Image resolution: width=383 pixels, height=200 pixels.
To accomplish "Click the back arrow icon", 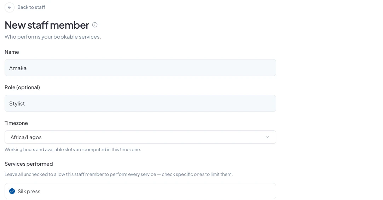I will tap(10, 7).
